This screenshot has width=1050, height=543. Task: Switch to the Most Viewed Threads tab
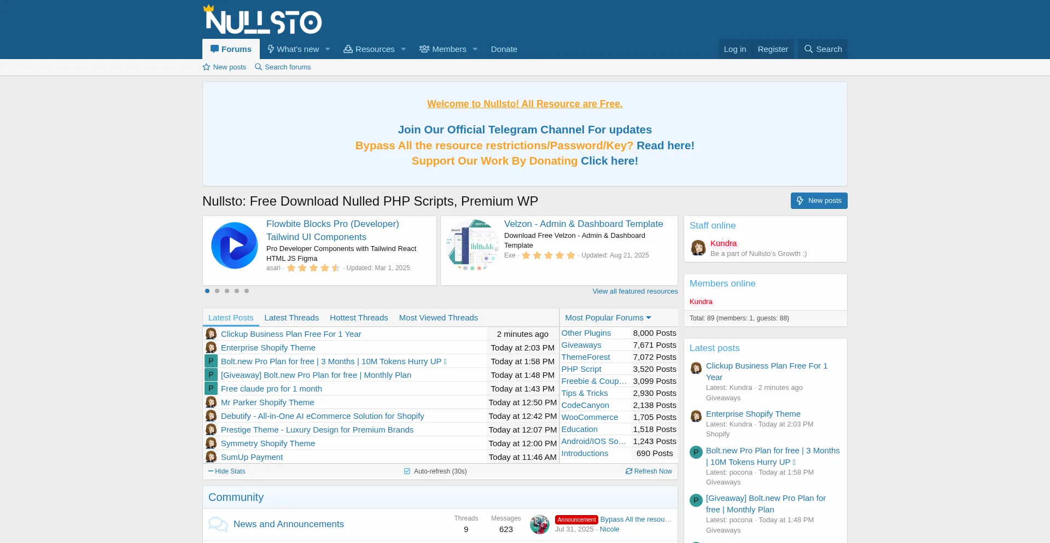[x=439, y=318]
